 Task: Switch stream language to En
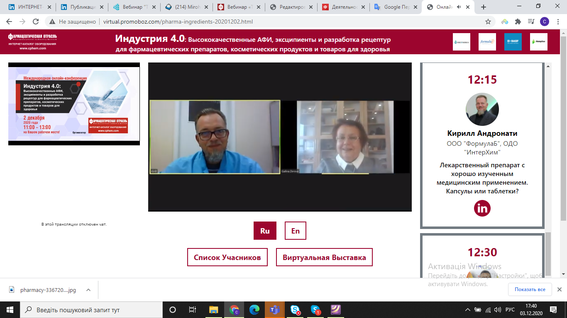click(295, 231)
